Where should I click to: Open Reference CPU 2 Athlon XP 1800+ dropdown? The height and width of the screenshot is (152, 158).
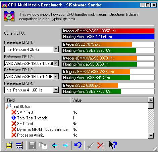coord(56,64)
